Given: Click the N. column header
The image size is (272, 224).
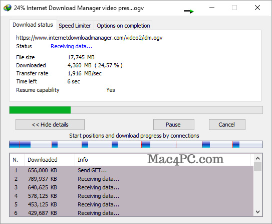Looking at the screenshot, I should pos(17,160).
